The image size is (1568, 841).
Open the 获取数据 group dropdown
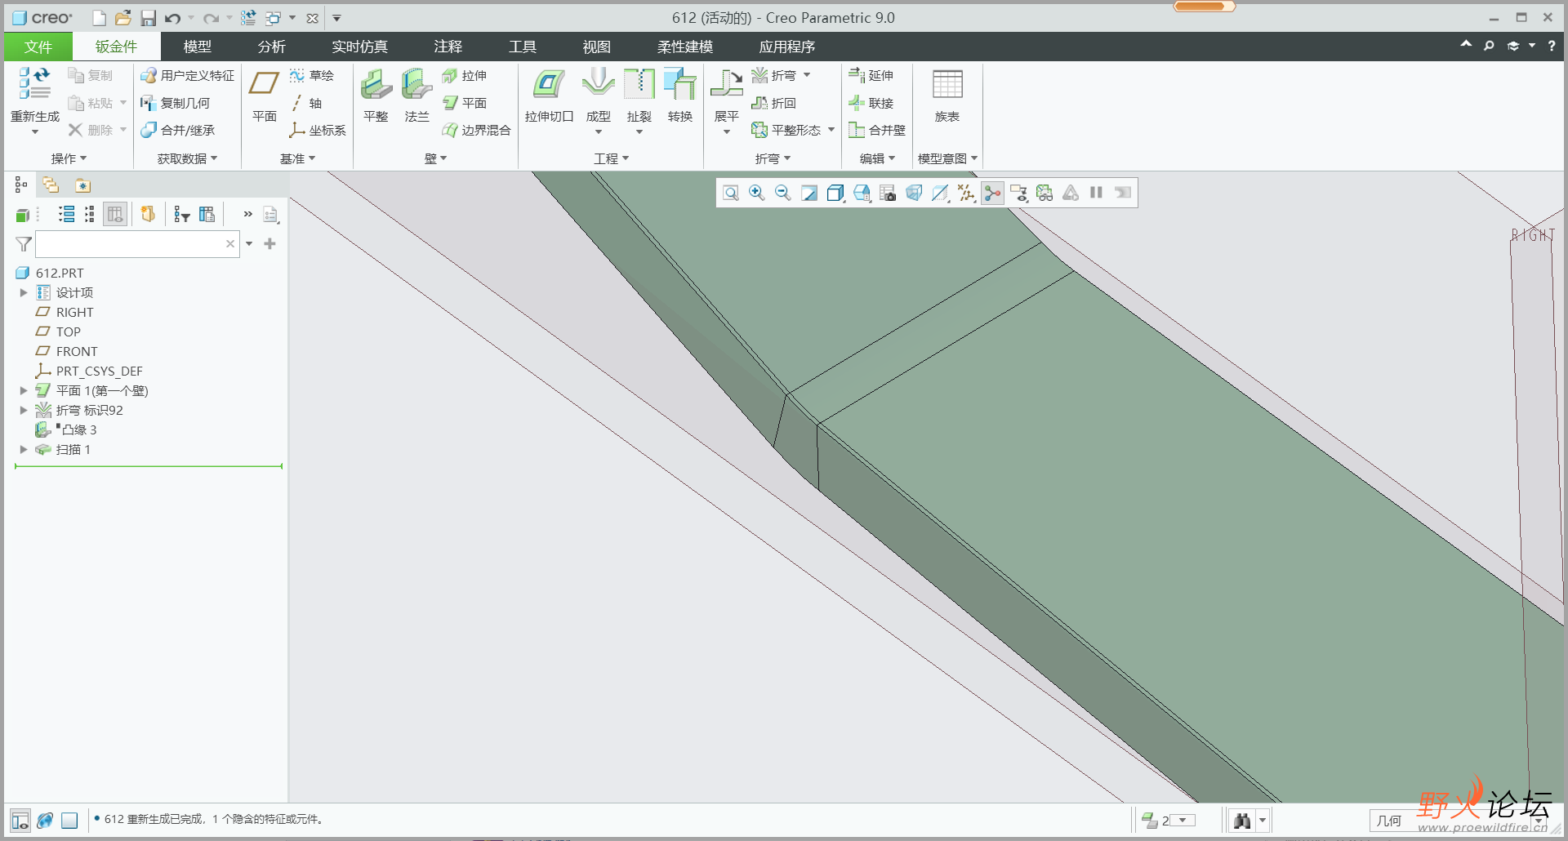coord(187,158)
